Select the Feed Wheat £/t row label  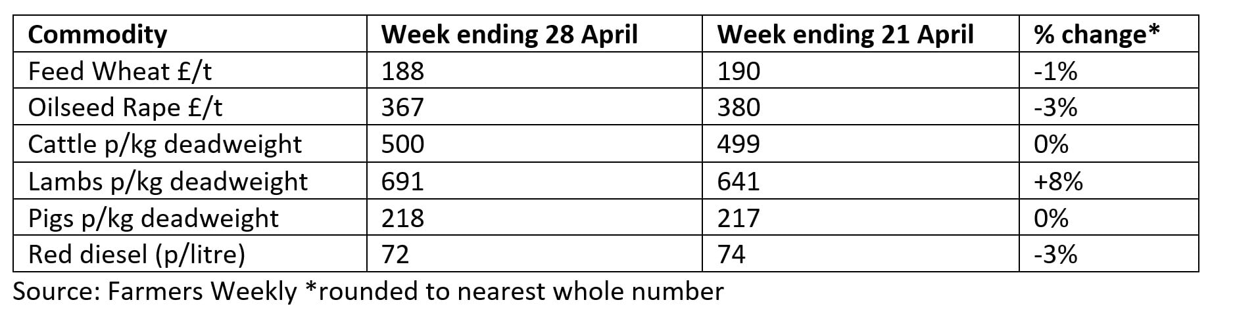click(x=120, y=71)
